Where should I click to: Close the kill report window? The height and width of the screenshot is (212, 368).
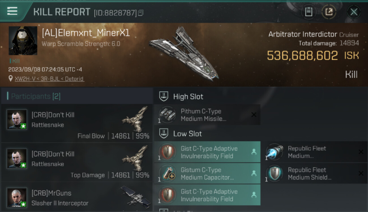click(x=354, y=12)
